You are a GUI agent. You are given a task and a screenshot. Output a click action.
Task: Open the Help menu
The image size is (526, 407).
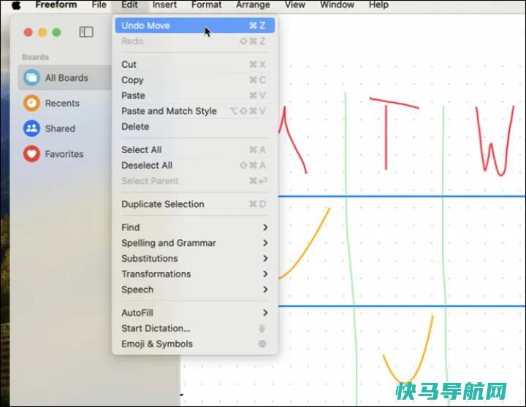pos(378,4)
